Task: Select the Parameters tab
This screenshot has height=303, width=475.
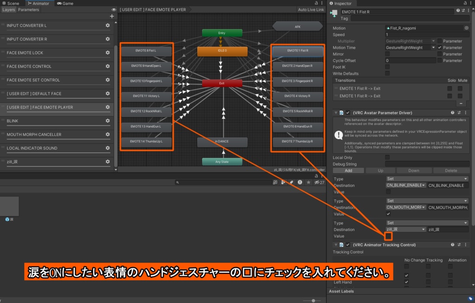Action: [28, 10]
